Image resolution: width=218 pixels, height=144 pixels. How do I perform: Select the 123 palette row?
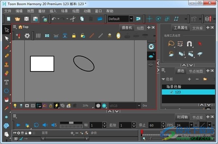pos(188,92)
